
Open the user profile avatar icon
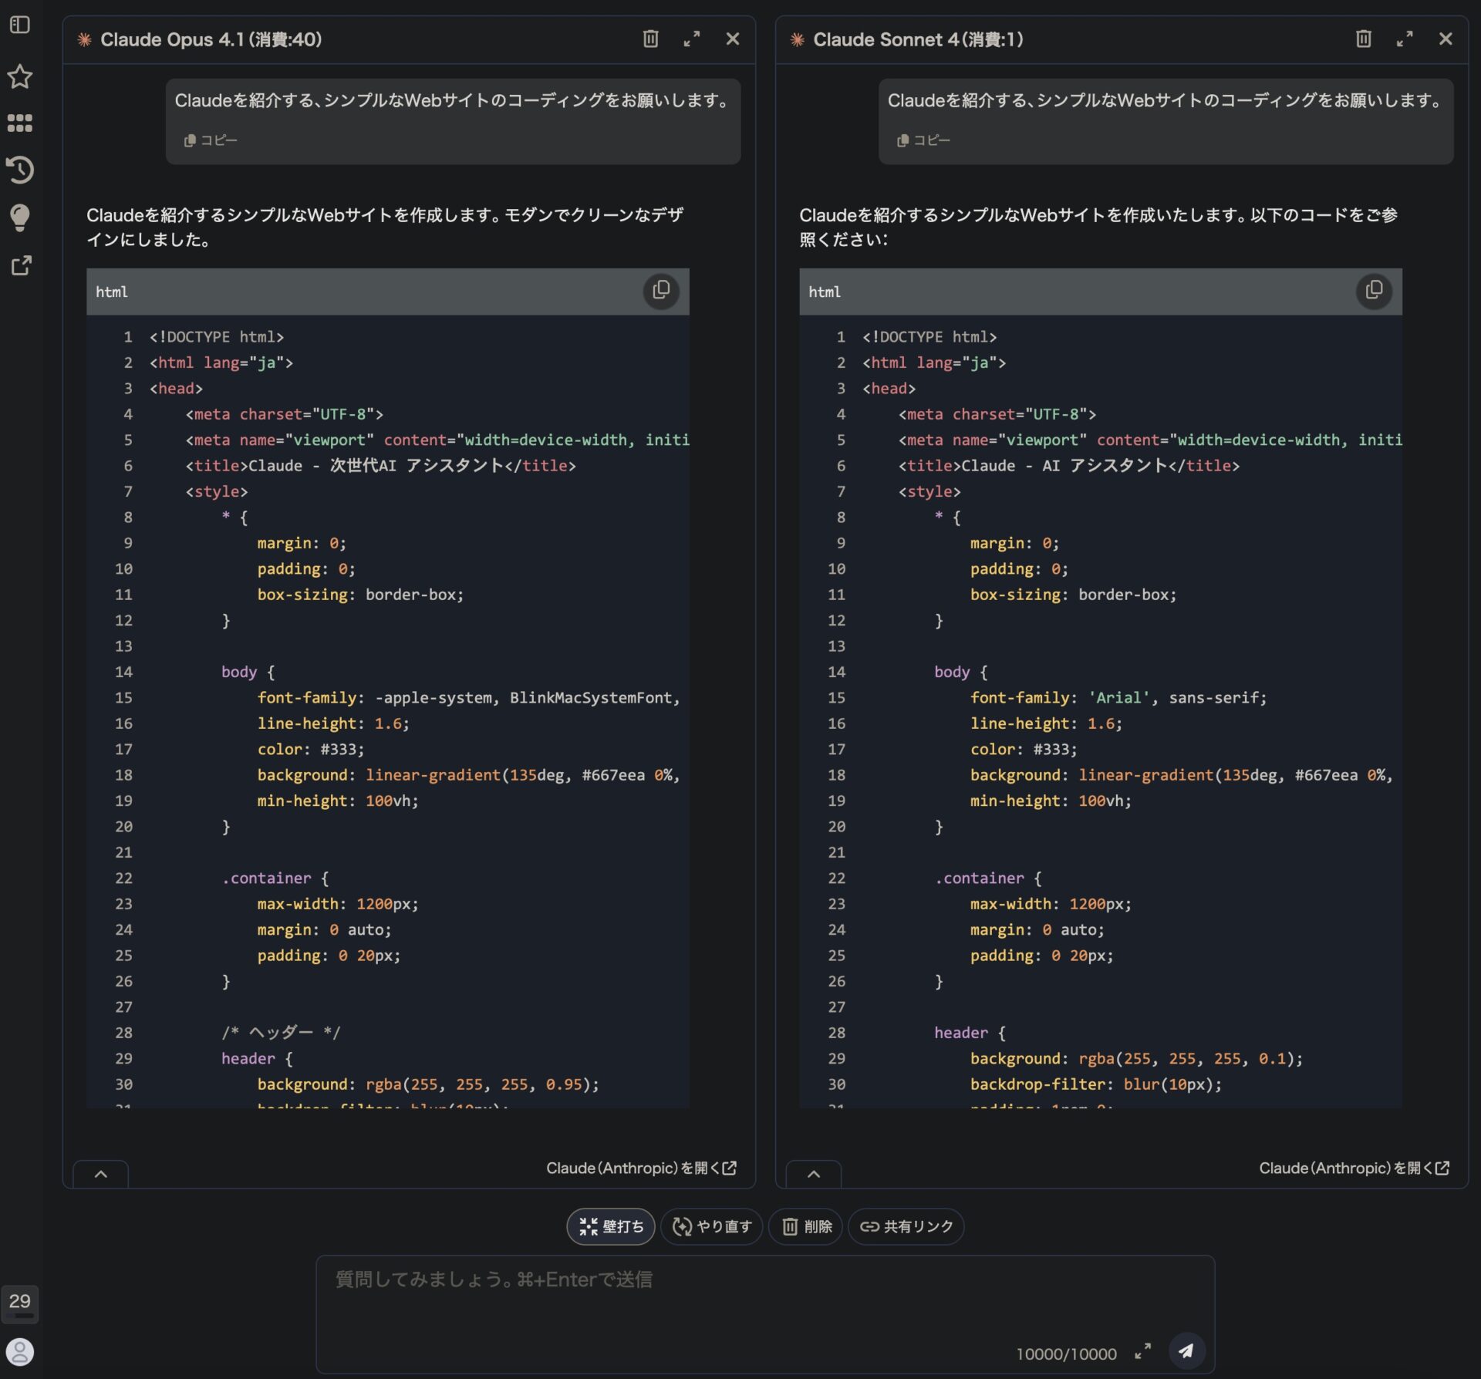click(x=20, y=1351)
